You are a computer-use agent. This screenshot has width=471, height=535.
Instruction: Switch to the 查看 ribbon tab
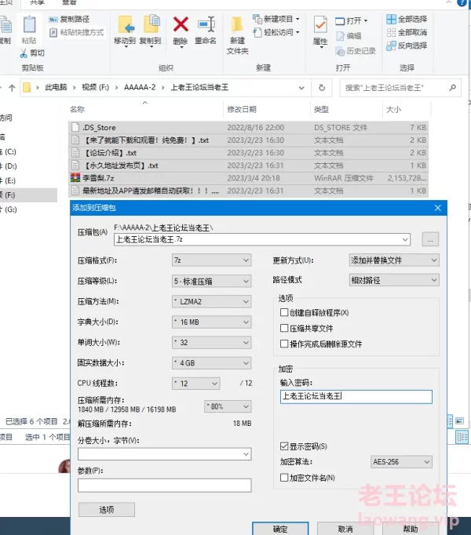point(69,2)
